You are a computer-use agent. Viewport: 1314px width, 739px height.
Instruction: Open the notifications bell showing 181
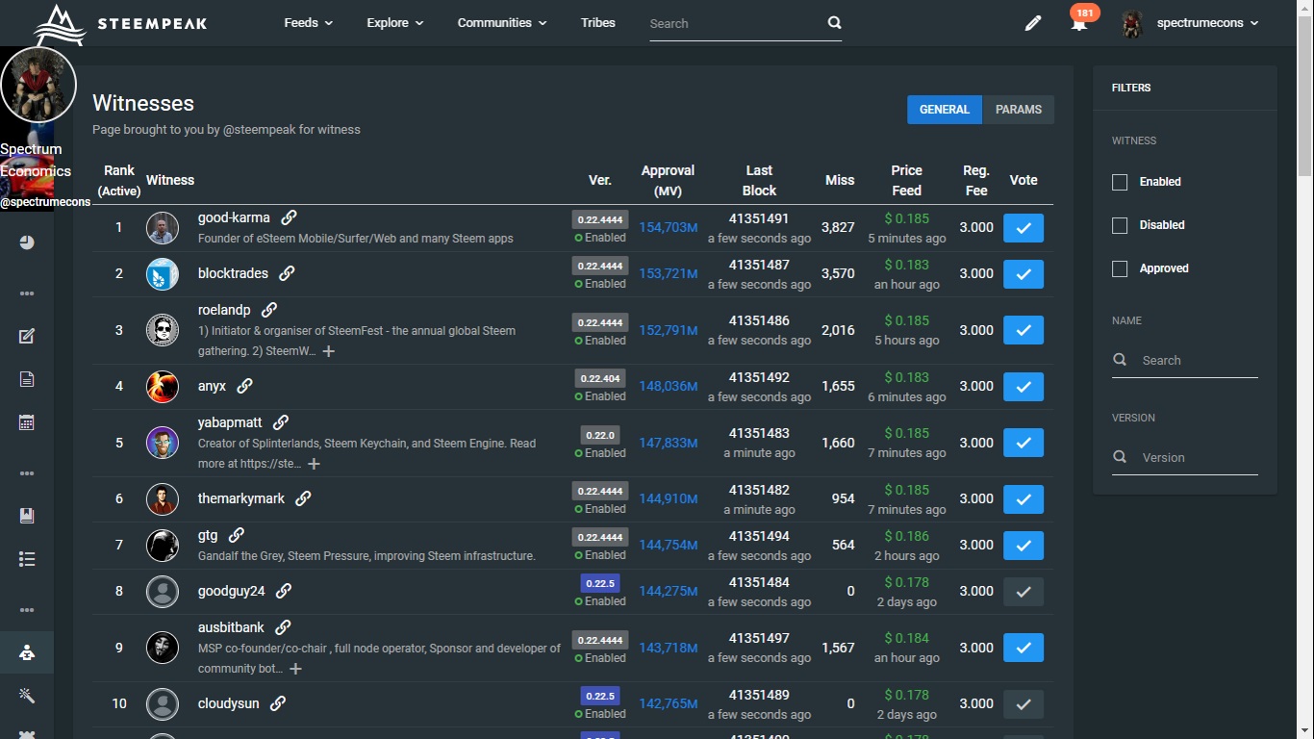click(1079, 23)
